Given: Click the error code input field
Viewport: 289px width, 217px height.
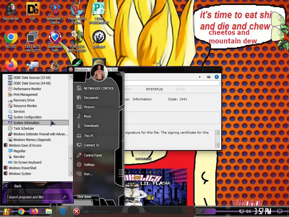Looking at the screenshot, I should (x=172, y=83).
